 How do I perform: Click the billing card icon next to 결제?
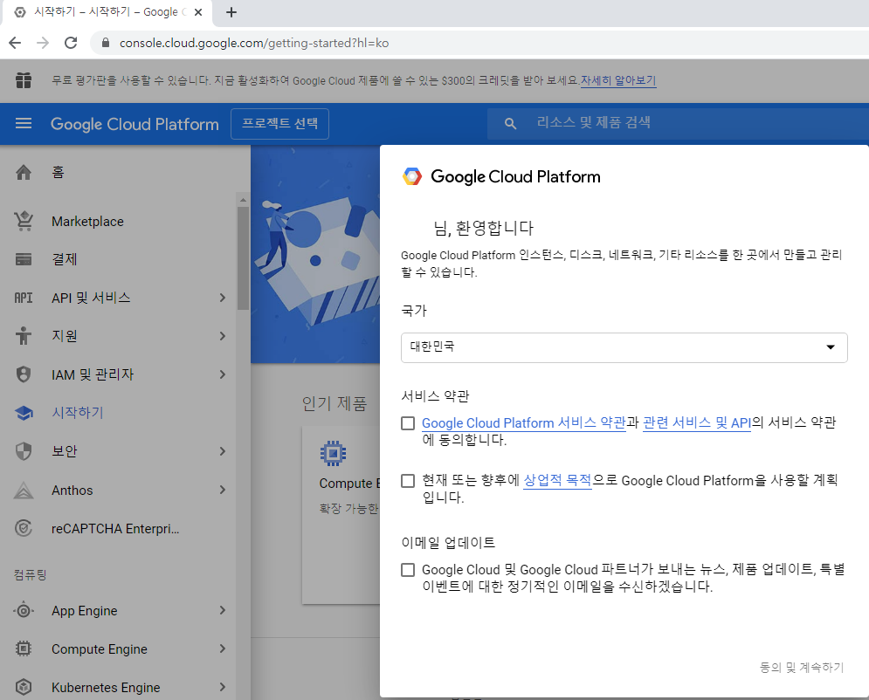[24, 259]
